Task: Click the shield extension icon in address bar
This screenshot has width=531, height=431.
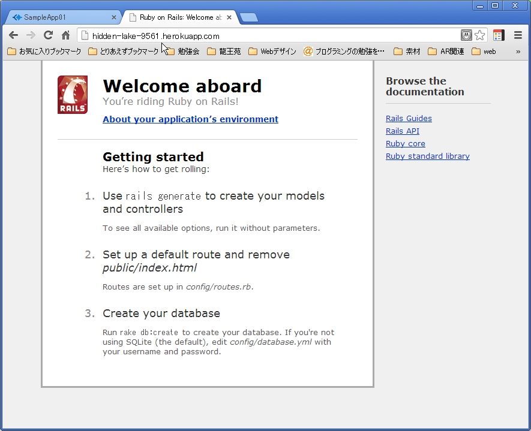Action: pyautogui.click(x=466, y=35)
